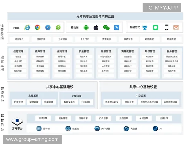Select the 系统消息 box
This screenshot has height=147, width=184.
pos(128,39)
